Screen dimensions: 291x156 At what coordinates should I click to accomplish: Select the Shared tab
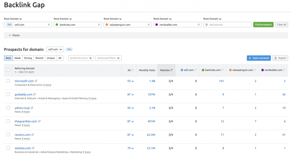[39, 58]
